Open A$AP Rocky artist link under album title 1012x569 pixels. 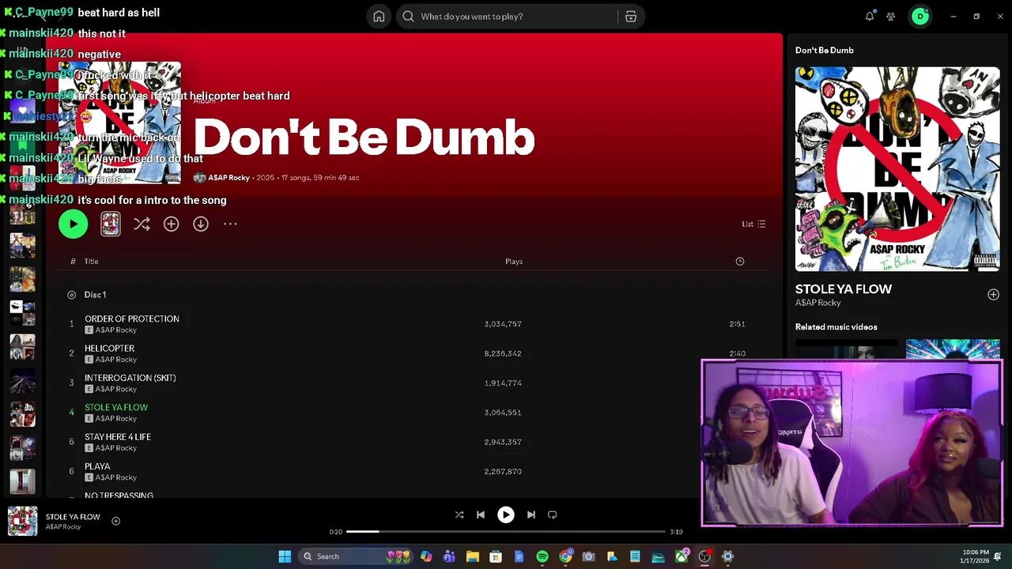coord(228,178)
